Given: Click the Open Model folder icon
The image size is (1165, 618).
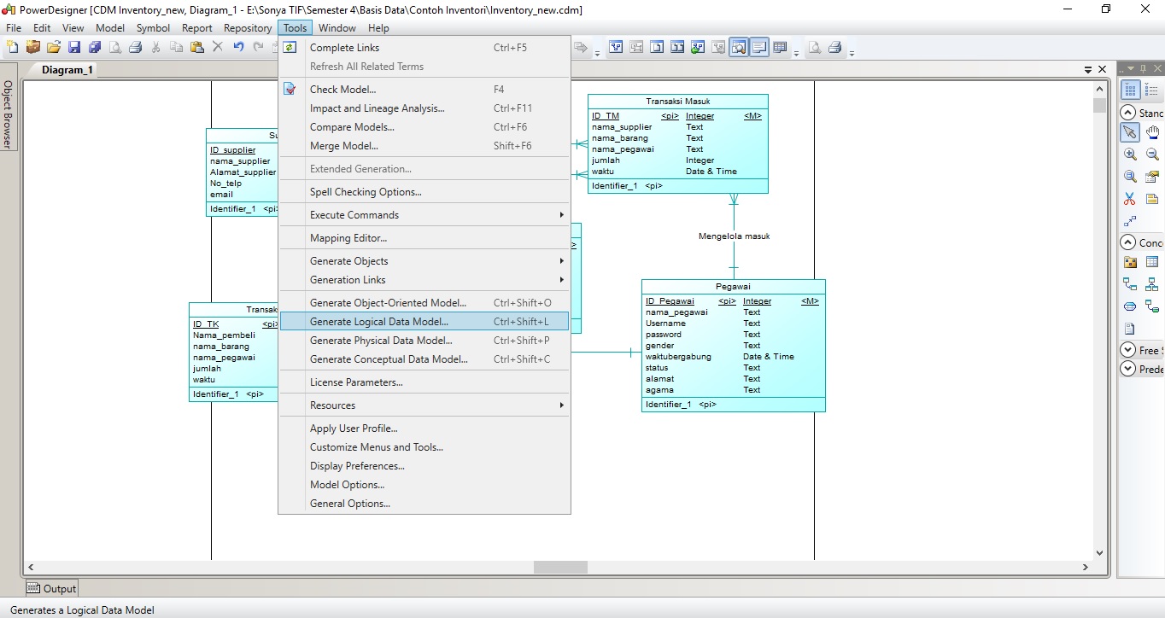Looking at the screenshot, I should 53,47.
